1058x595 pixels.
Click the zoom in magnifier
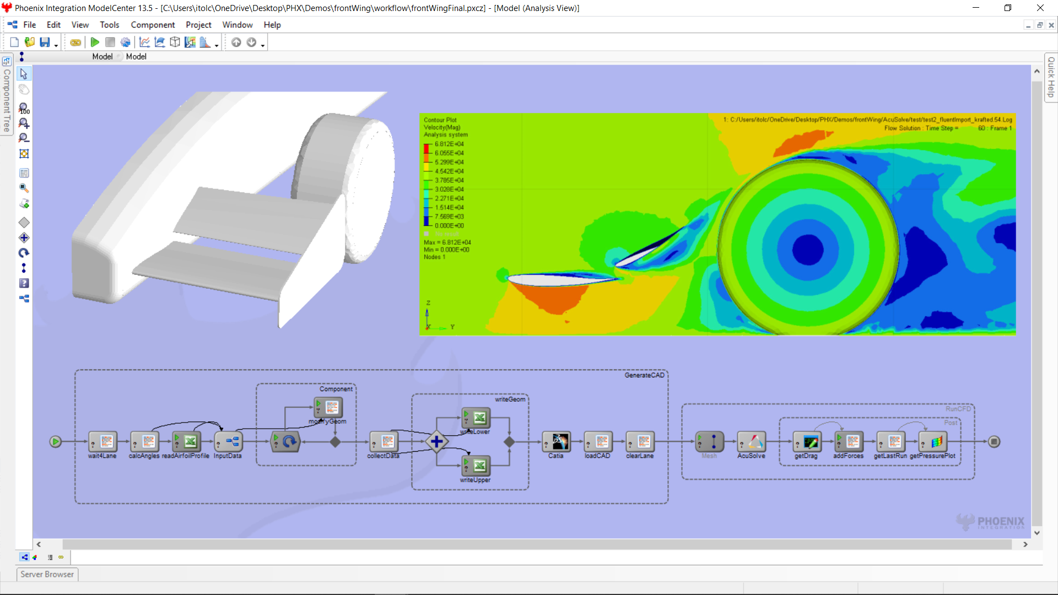click(24, 123)
